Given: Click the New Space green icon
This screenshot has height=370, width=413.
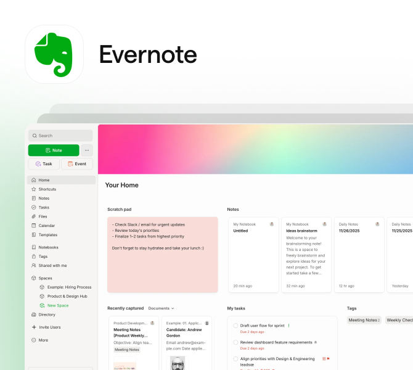Looking at the screenshot, I should coord(42,305).
